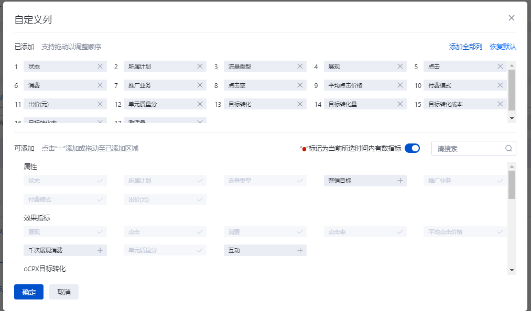Remove the 所属计划 added column

pos(200,66)
